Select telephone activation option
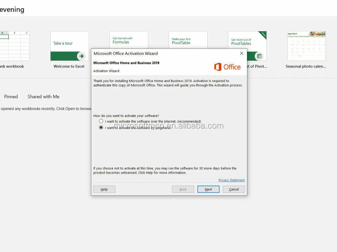Screen dimensions: 337x252 point(101,127)
